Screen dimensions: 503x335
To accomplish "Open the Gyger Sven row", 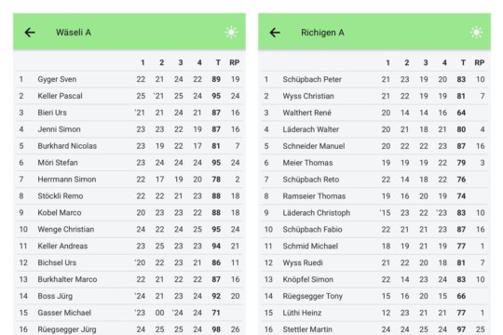I will click(x=129, y=79).
